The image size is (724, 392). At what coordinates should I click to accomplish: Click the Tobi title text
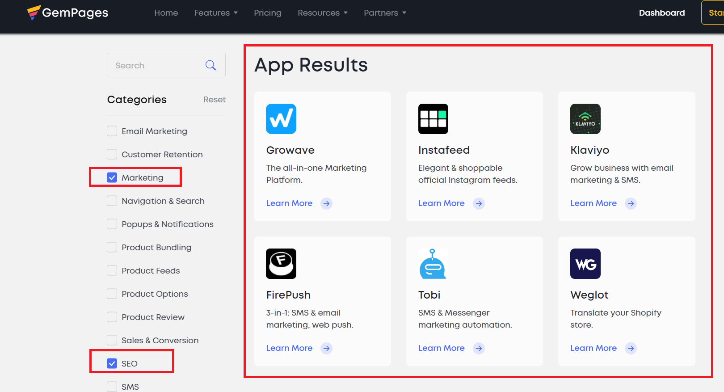point(429,295)
